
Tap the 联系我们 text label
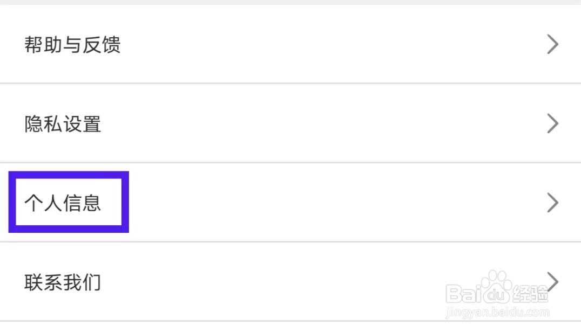point(63,282)
